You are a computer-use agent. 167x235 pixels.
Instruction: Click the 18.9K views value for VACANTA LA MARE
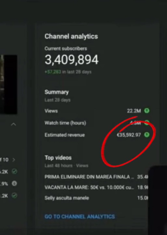(x=143, y=187)
